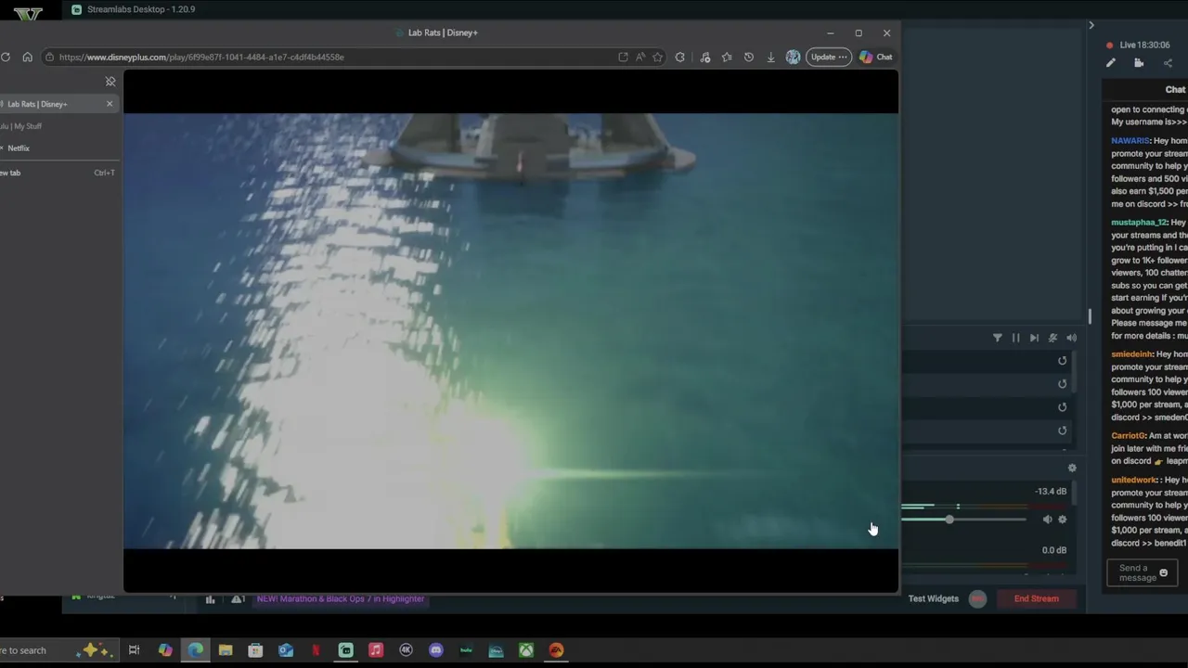
Task: Open the Marathon & Black Ops 7 Highlighter notice
Action: click(x=341, y=598)
